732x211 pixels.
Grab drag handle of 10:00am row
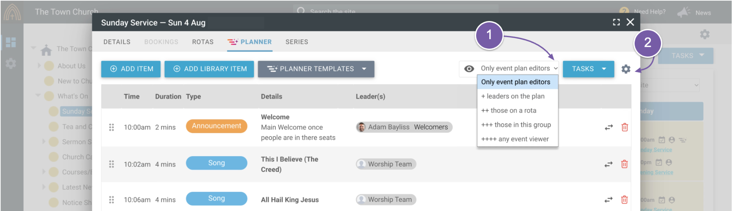(x=112, y=127)
